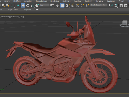The width and height of the screenshot is (129, 97).
Task: Toggle Percent Snap
Action: (x=77, y=5)
